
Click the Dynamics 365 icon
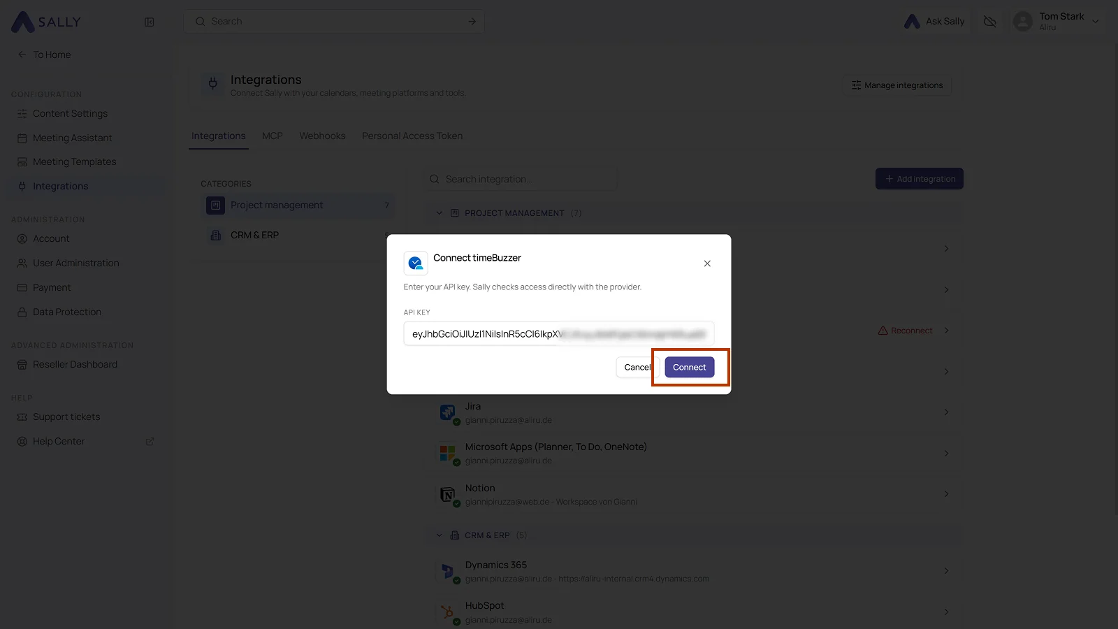click(x=448, y=571)
